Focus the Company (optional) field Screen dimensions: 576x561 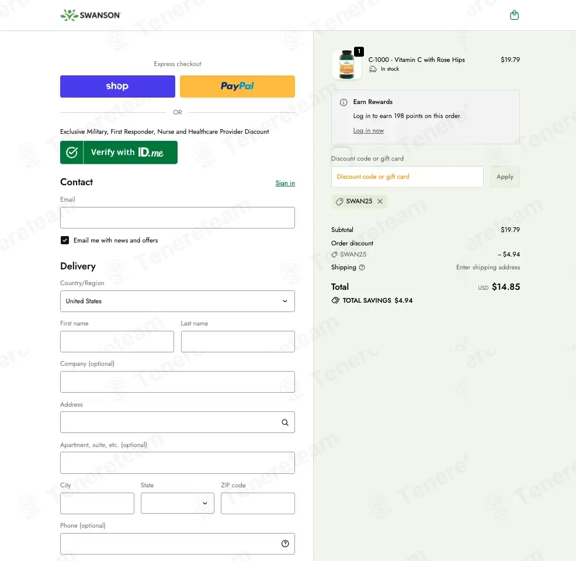click(x=178, y=382)
